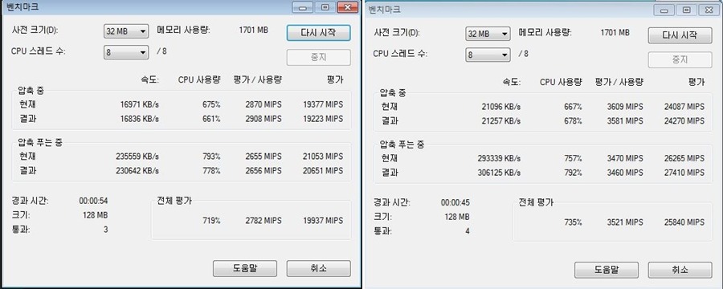Click the 20651 MIPS rating value
723x289 pixels.
(x=323, y=170)
